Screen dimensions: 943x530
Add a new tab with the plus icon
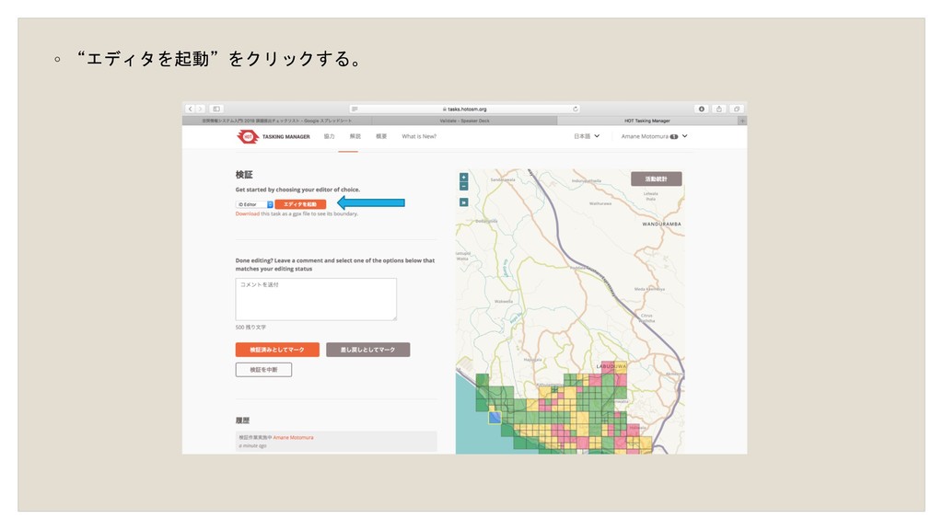[743, 121]
